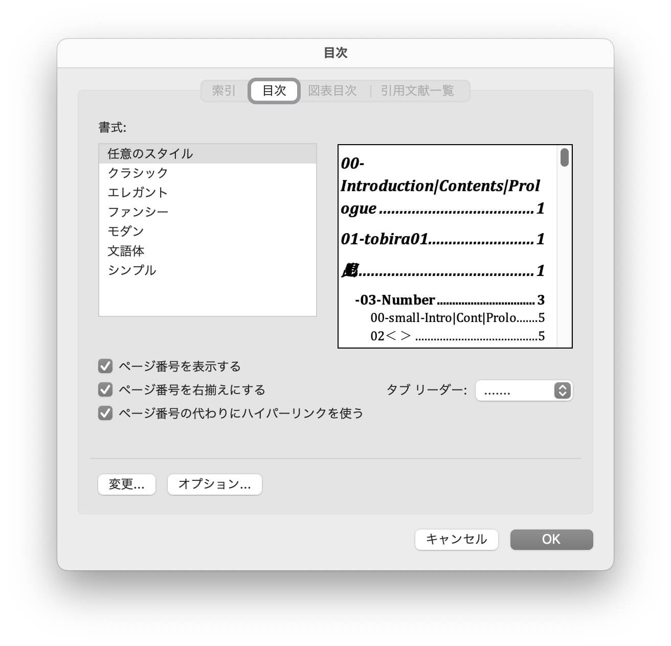Image resolution: width=671 pixels, height=646 pixels.
Task: Open the 図表目次 tab
Action: pos(332,91)
